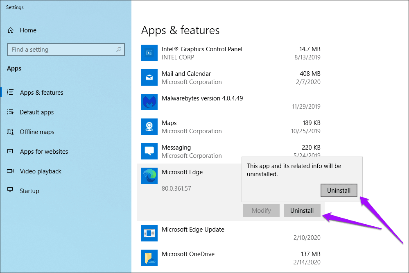Select the Mail and Calendar entry
Image resolution: width=409 pixels, height=273 pixels.
tap(231, 77)
